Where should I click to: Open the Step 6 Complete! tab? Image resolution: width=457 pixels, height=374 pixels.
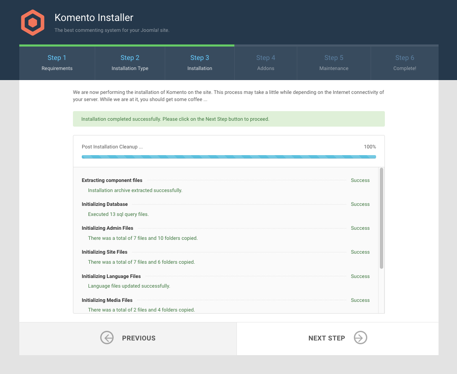click(405, 62)
